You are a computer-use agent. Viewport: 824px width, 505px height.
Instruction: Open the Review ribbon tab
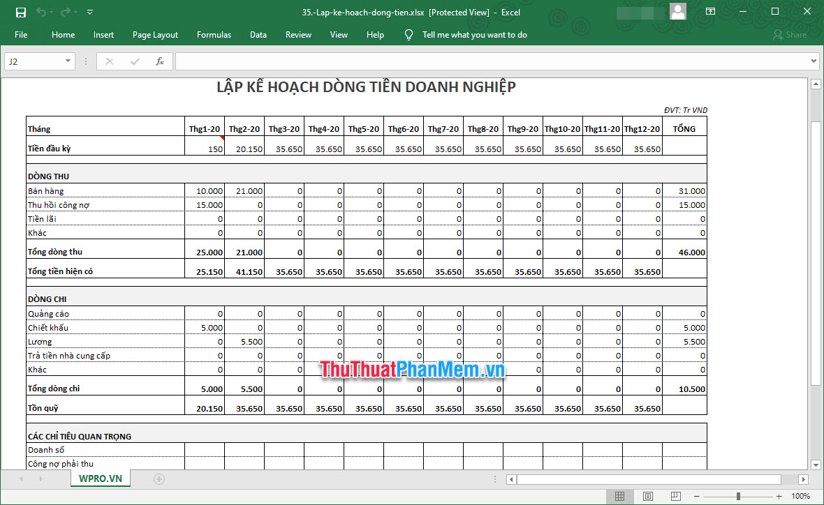pyautogui.click(x=298, y=34)
